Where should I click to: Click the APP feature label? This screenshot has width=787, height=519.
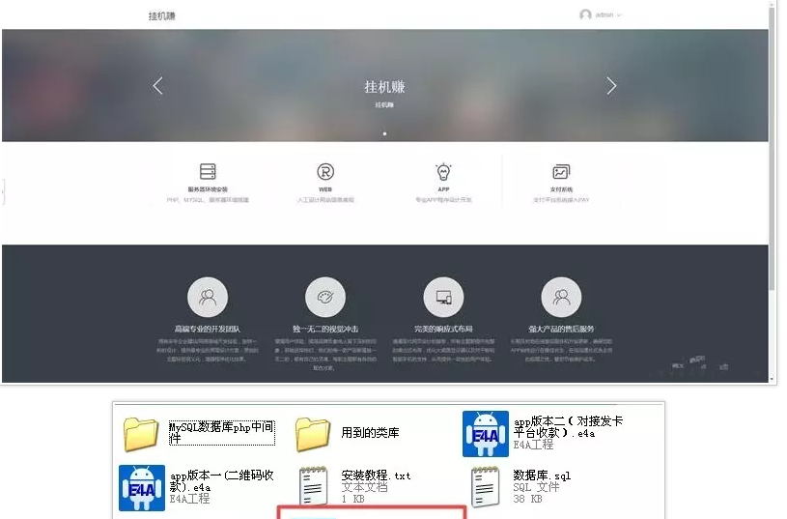point(443,189)
